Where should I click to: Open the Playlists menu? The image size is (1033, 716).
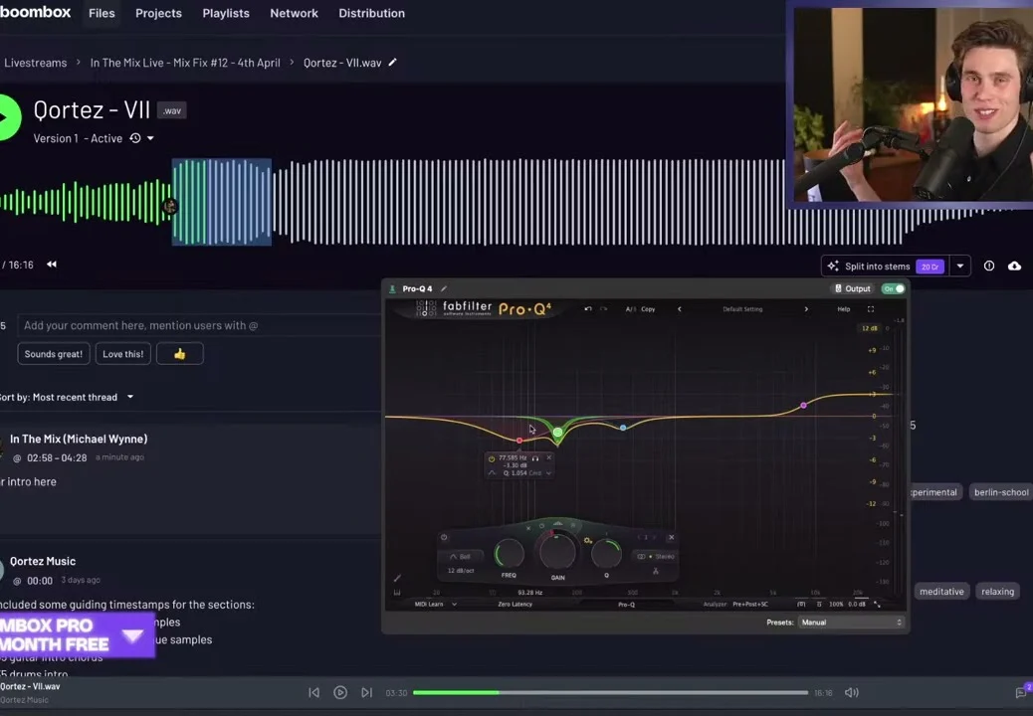[226, 13]
